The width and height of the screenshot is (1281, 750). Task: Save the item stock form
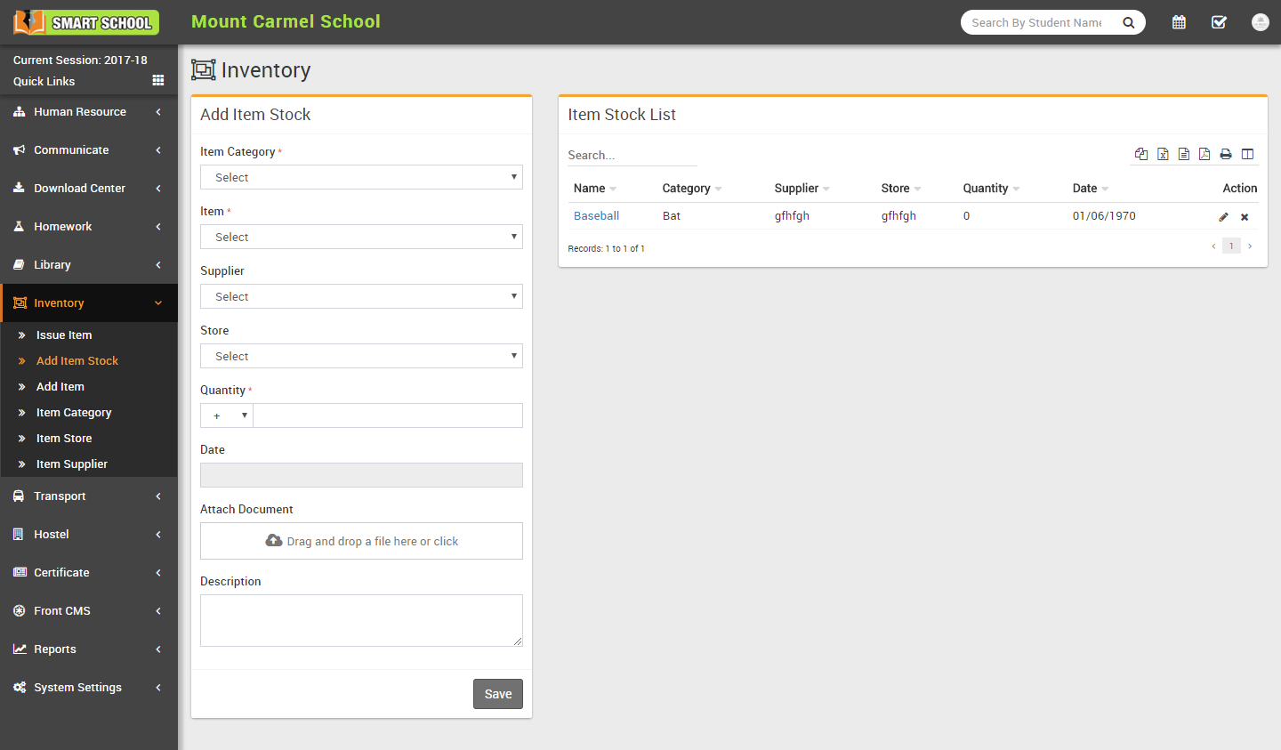pyautogui.click(x=497, y=694)
